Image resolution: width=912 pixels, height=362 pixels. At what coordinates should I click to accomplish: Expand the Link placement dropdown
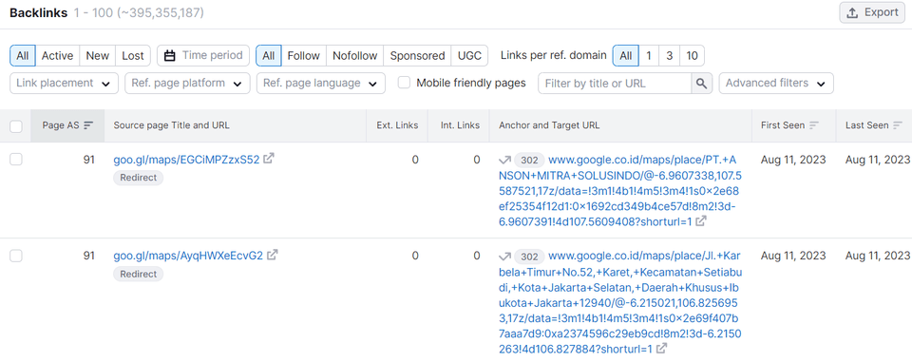coord(64,84)
